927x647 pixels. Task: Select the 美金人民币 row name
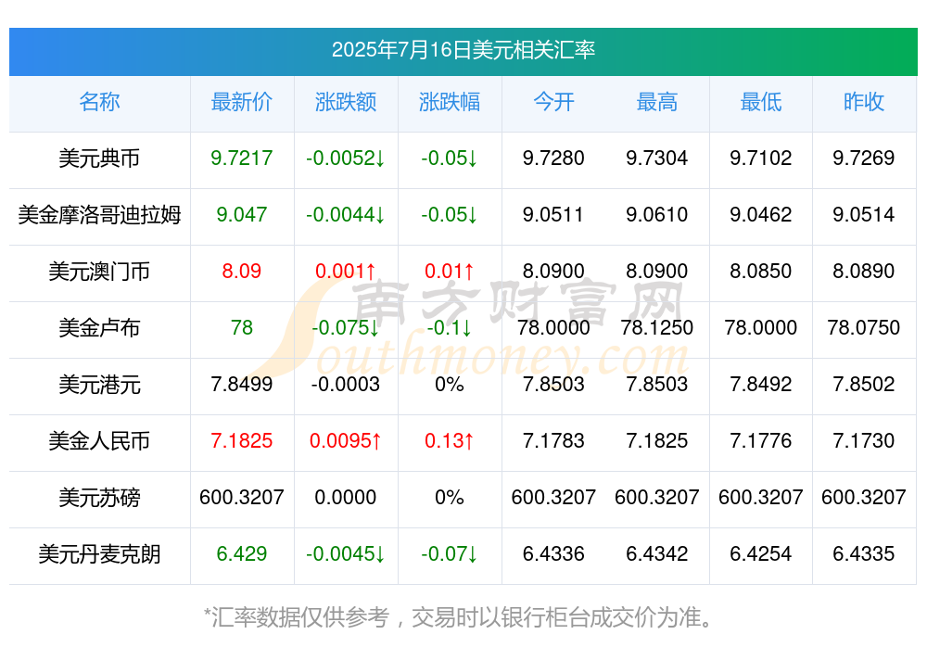point(99,441)
